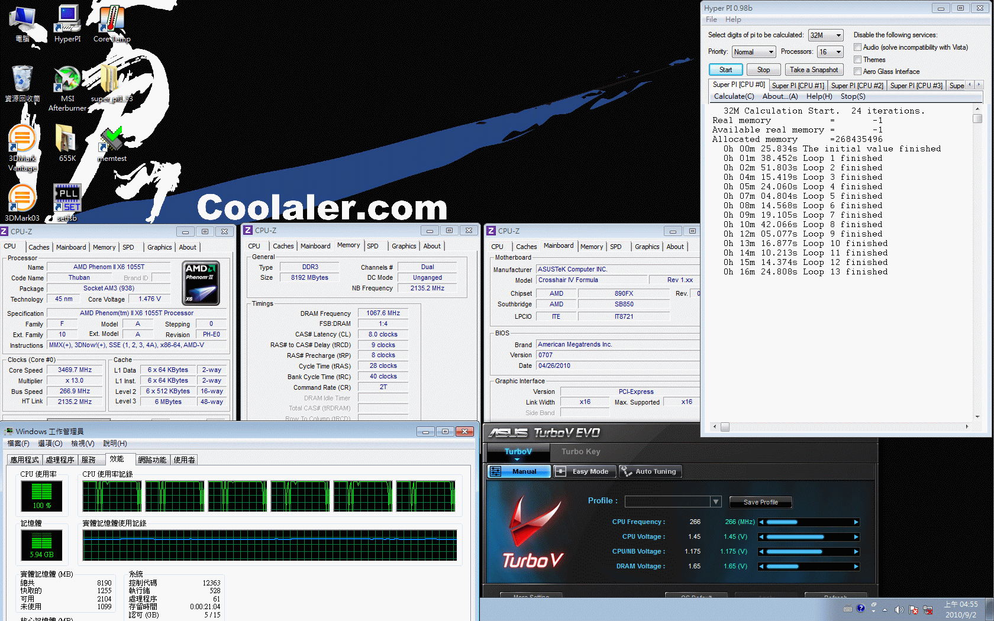Click the DRAM Voltage slider bar
994x621 pixels.
click(x=809, y=567)
